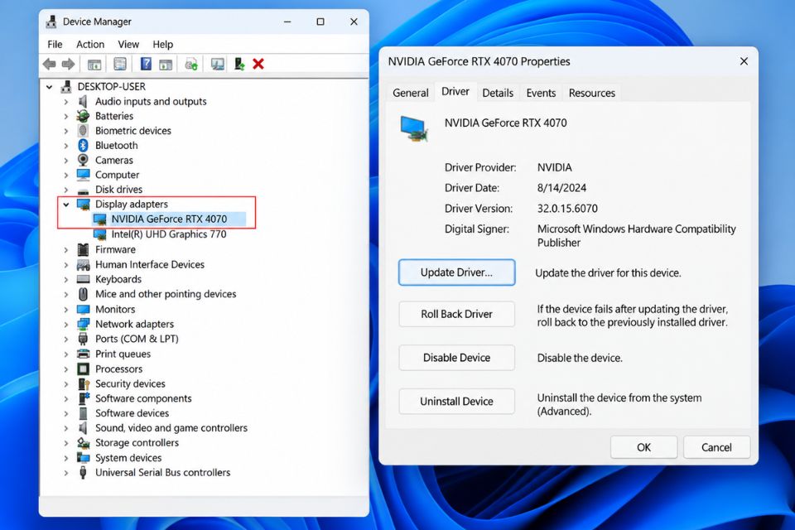
Task: Click the Back arrow in Device Manager toolbar
Action: click(49, 64)
